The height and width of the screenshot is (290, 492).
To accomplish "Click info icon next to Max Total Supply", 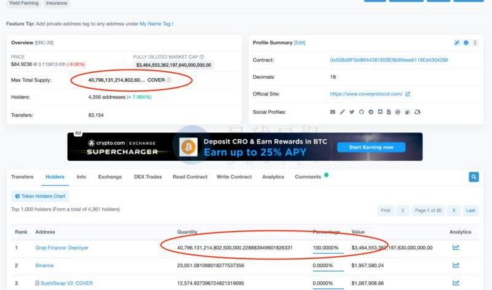I will (x=169, y=80).
